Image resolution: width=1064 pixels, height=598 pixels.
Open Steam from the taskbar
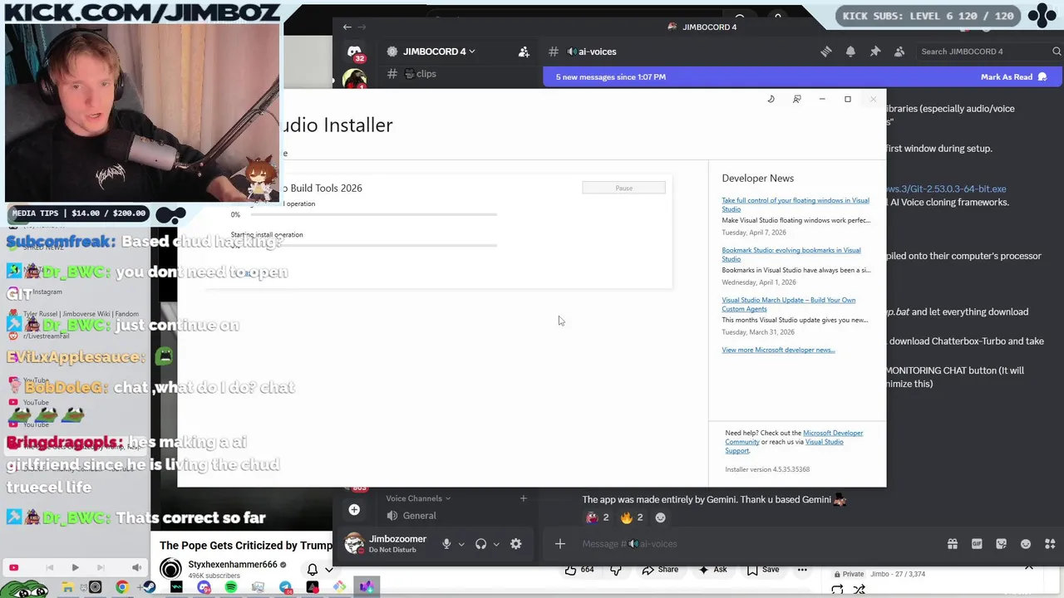pos(150,587)
